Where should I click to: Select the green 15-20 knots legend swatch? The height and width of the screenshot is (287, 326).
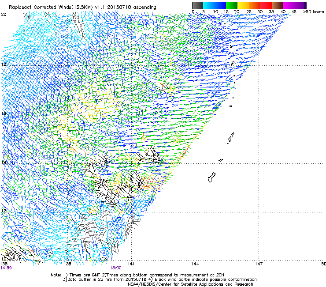click(232, 5)
